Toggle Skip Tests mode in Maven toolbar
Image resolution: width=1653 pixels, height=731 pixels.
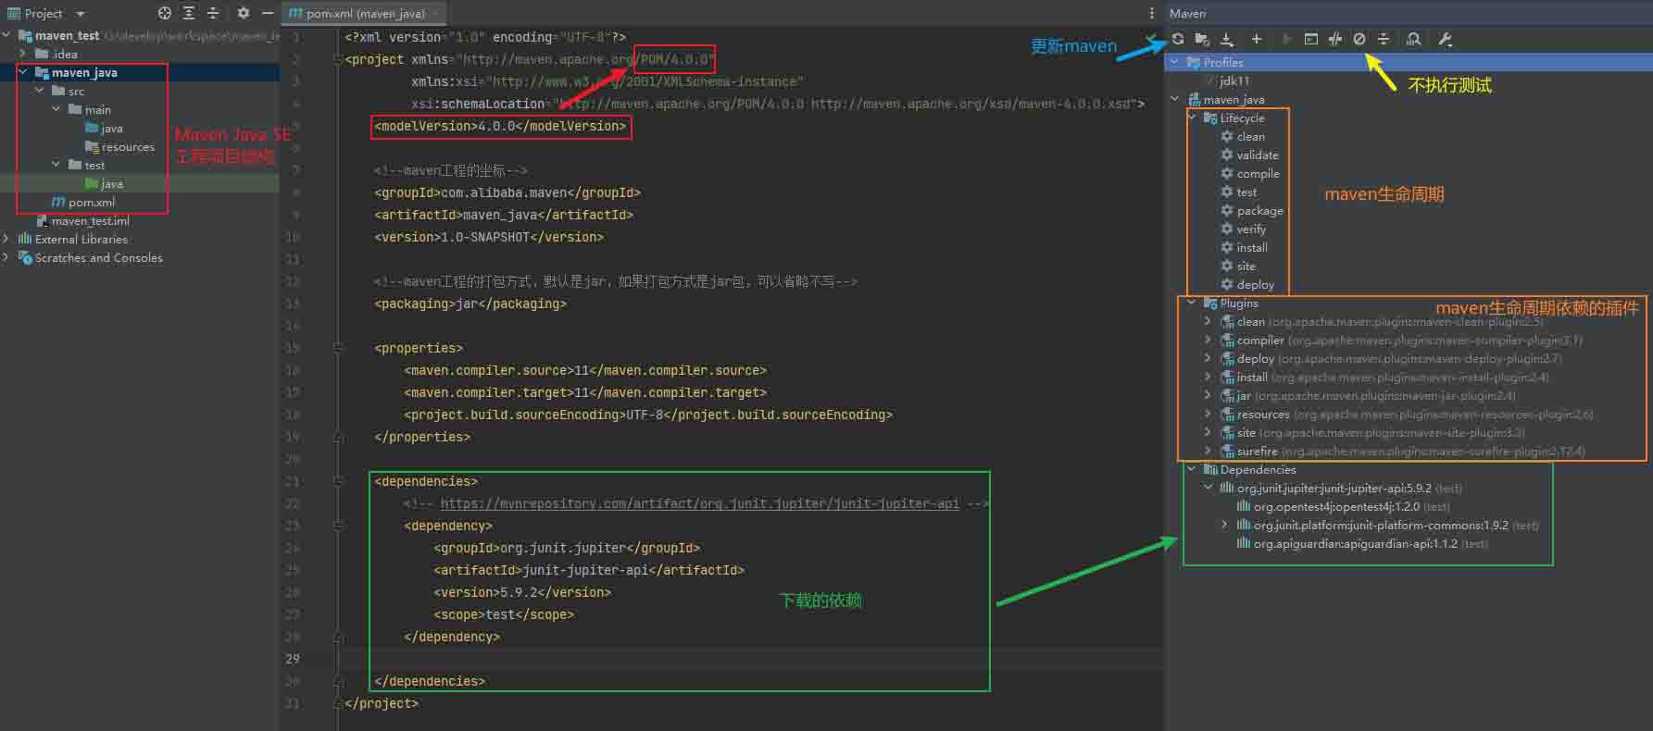click(x=1359, y=39)
